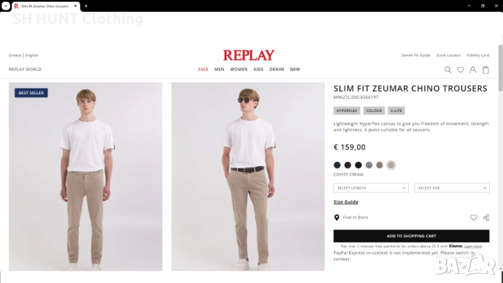Click the Find in Store pin icon
Viewport: 503px width, 283px height.
(337, 218)
